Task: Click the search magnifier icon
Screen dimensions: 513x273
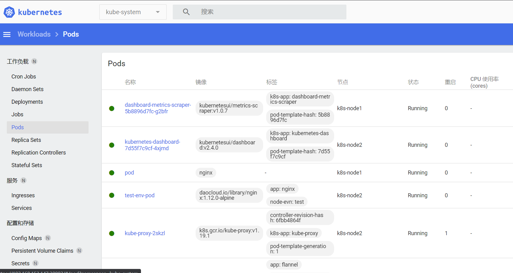Action: [x=186, y=12]
